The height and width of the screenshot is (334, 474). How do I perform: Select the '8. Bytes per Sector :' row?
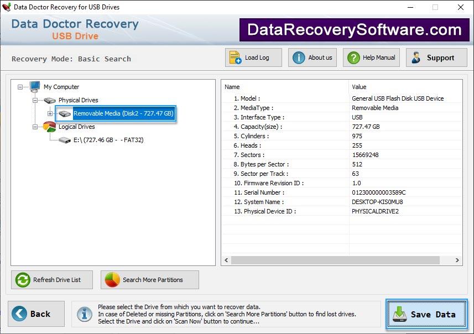coord(342,164)
